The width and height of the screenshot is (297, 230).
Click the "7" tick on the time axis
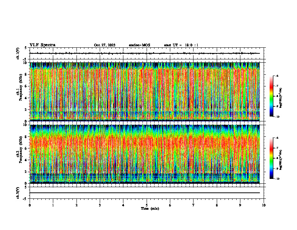point(193,205)
